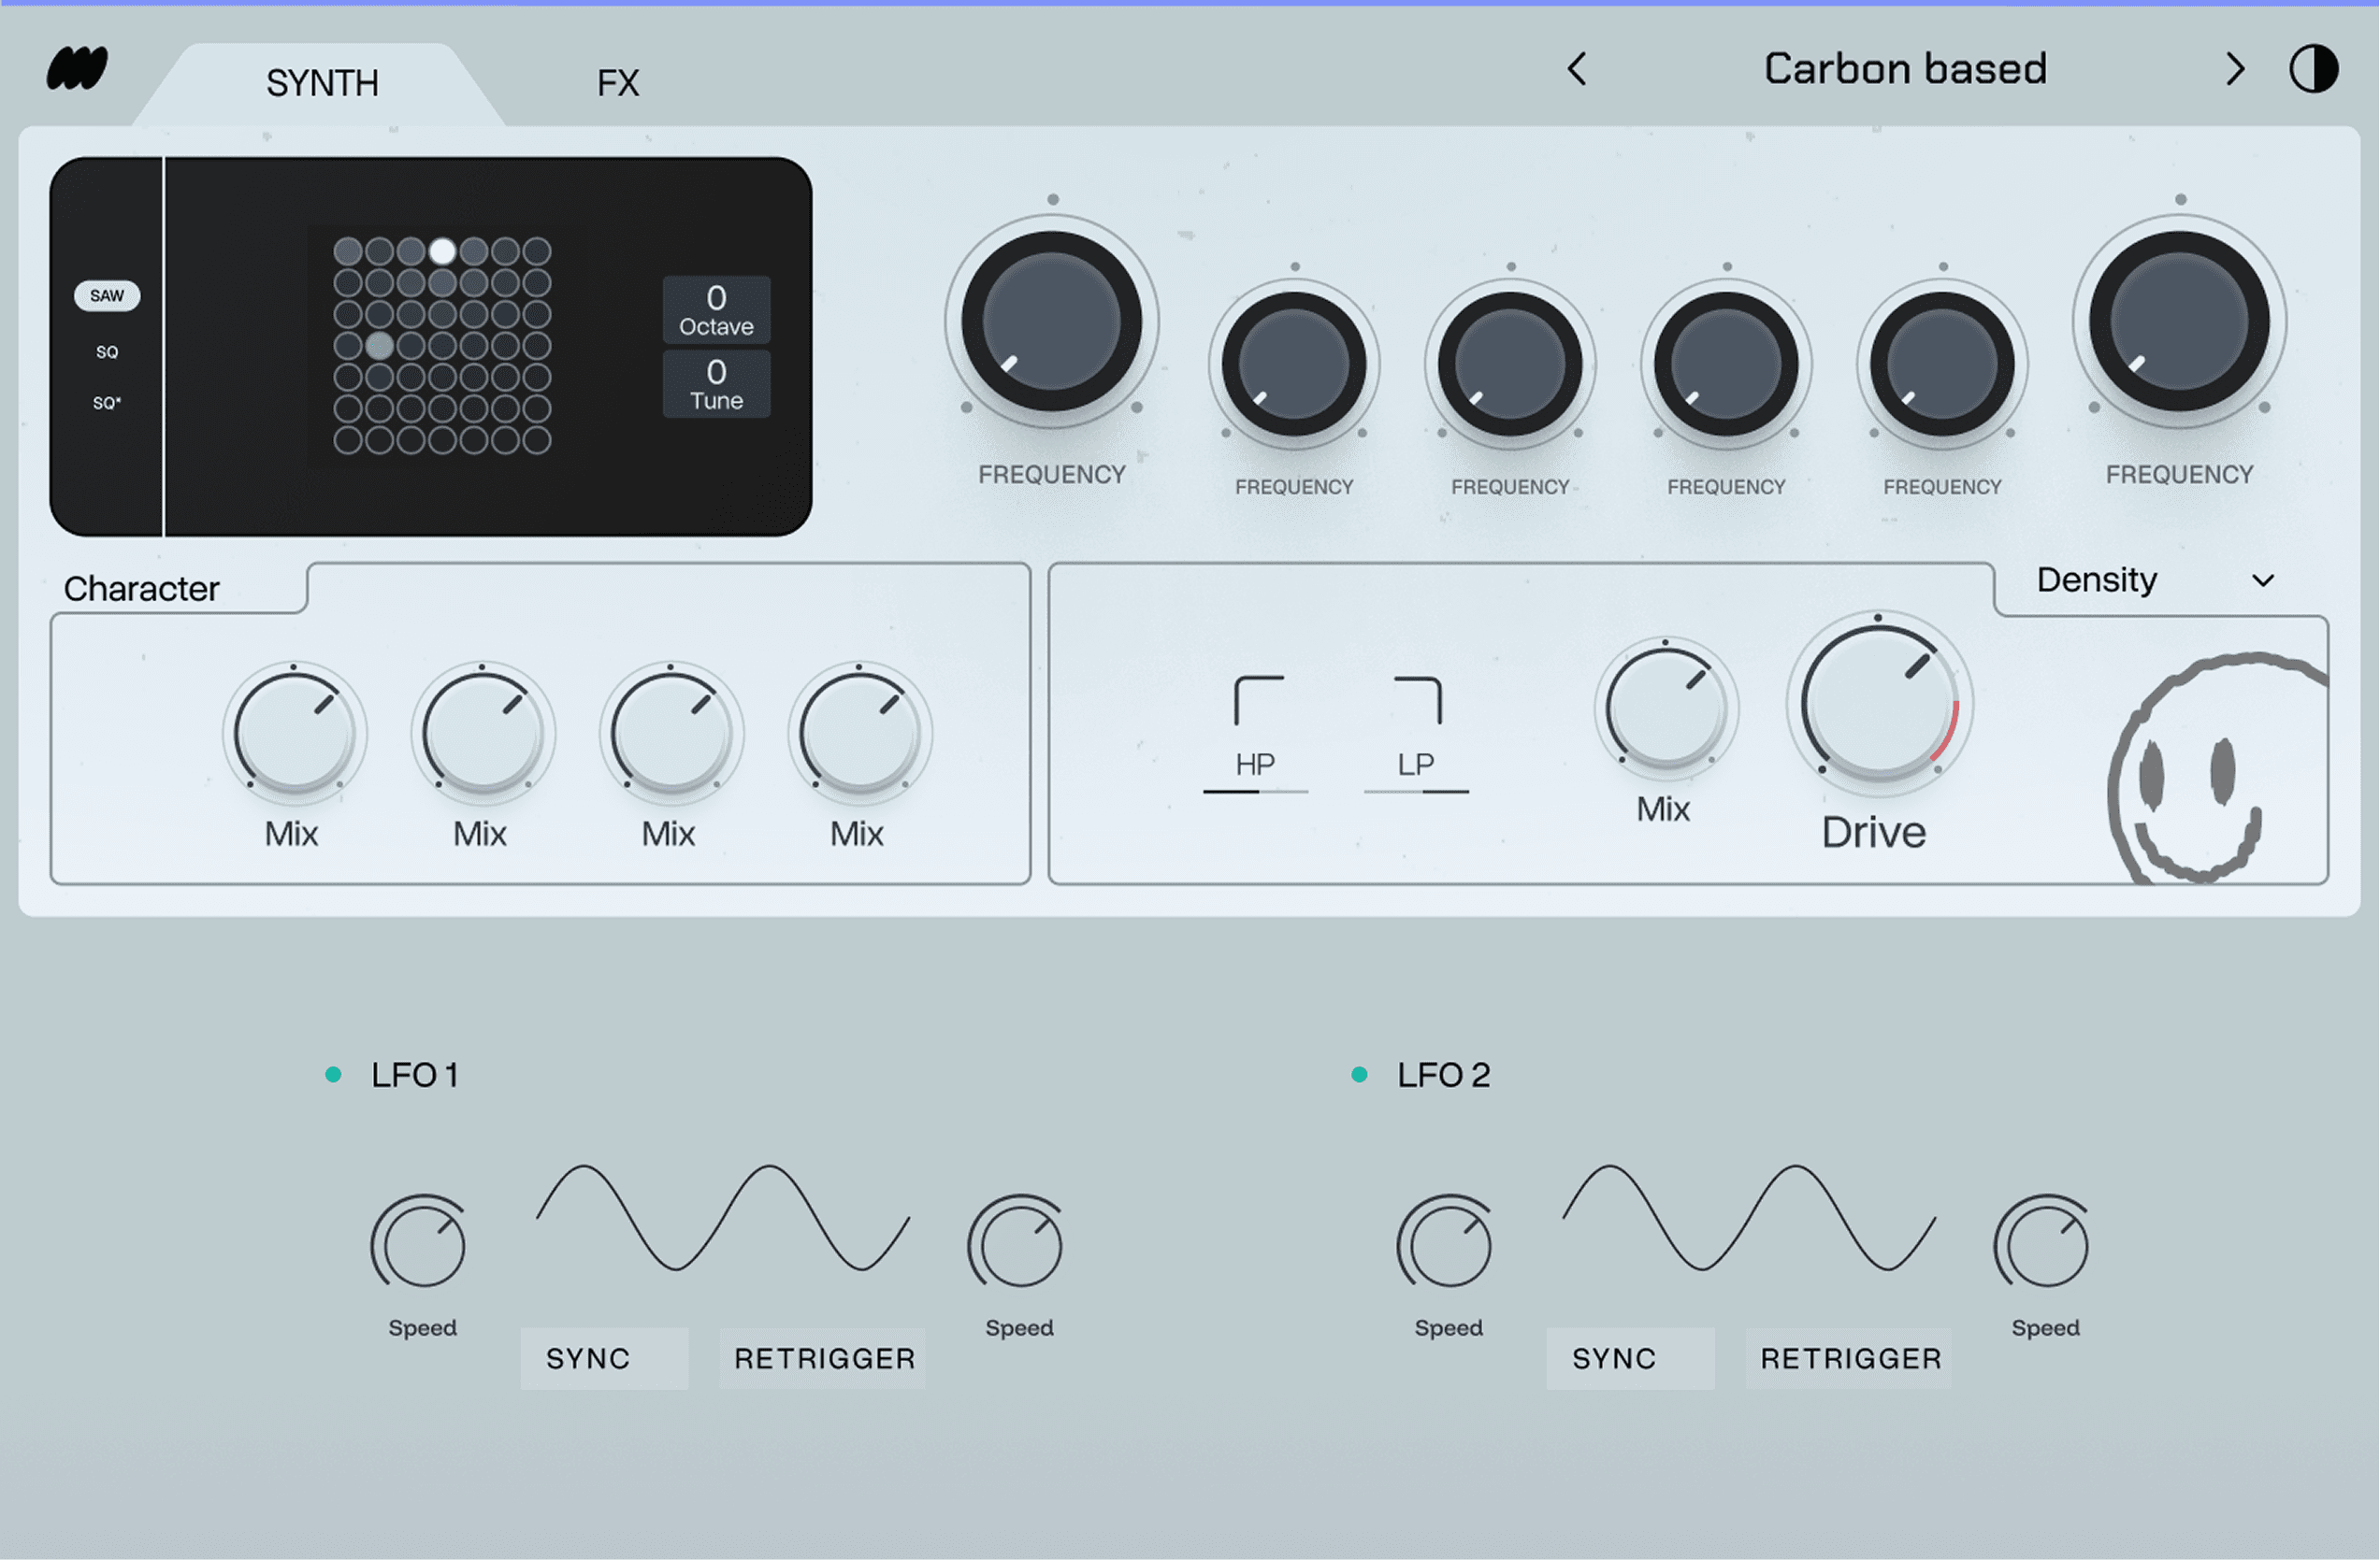2380x1560 pixels.
Task: Toggle the LP low-pass filter icon
Action: (x=1418, y=700)
